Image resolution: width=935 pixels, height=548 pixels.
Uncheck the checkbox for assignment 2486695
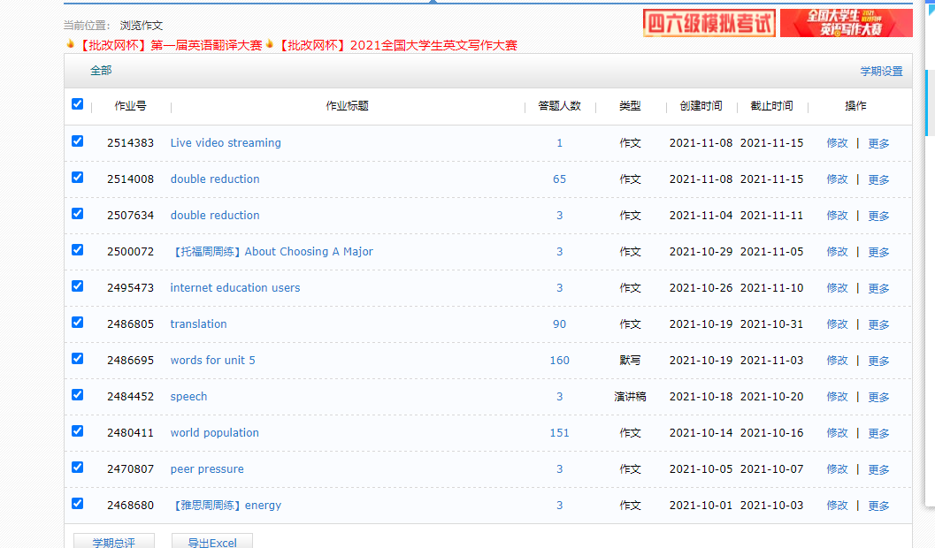tap(77, 359)
